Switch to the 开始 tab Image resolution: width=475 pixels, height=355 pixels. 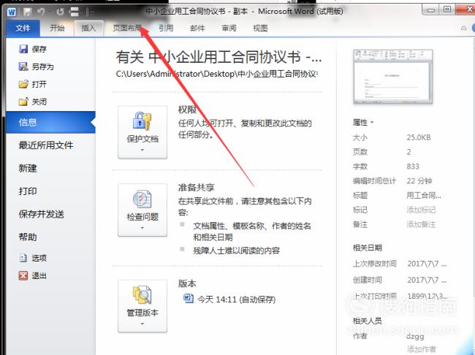coord(57,28)
